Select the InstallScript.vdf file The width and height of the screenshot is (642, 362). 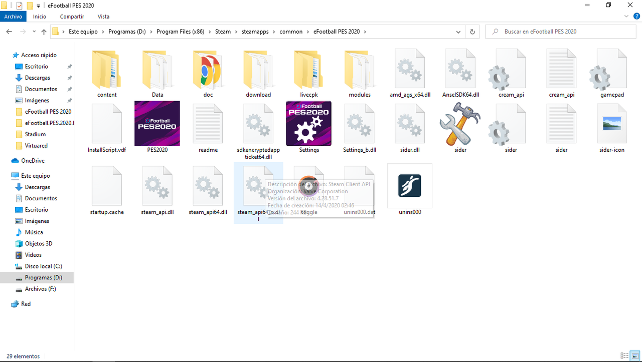[x=107, y=128]
